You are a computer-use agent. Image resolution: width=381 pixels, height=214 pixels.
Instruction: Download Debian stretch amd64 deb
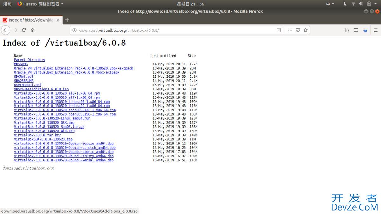coord(65,147)
